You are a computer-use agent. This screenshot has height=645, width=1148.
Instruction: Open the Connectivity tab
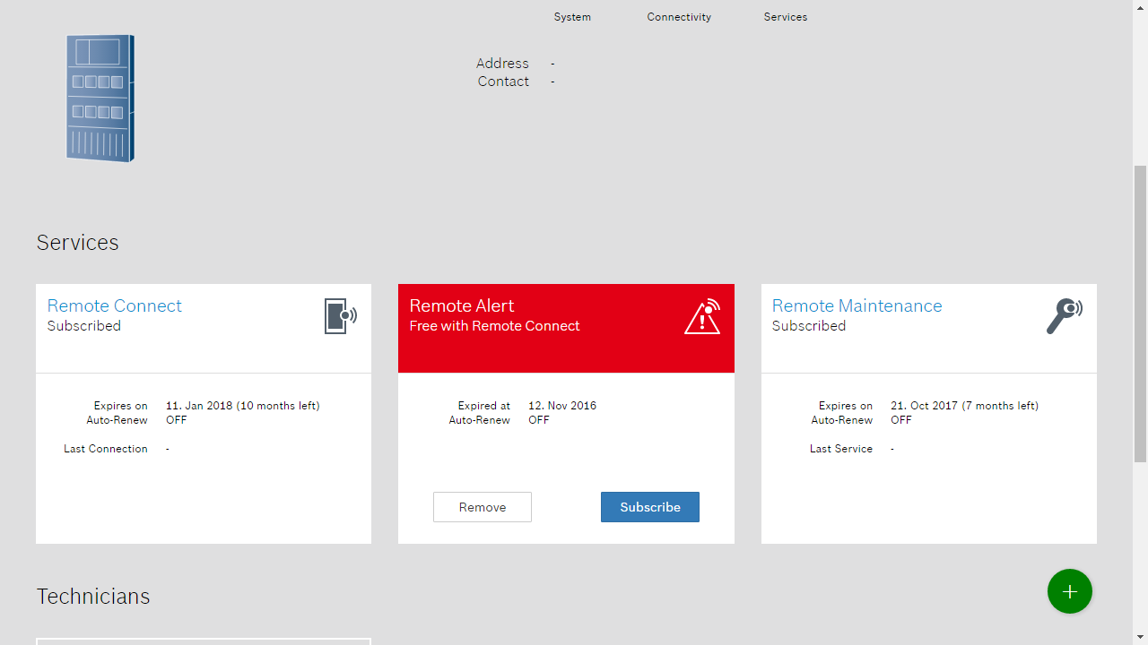[679, 17]
